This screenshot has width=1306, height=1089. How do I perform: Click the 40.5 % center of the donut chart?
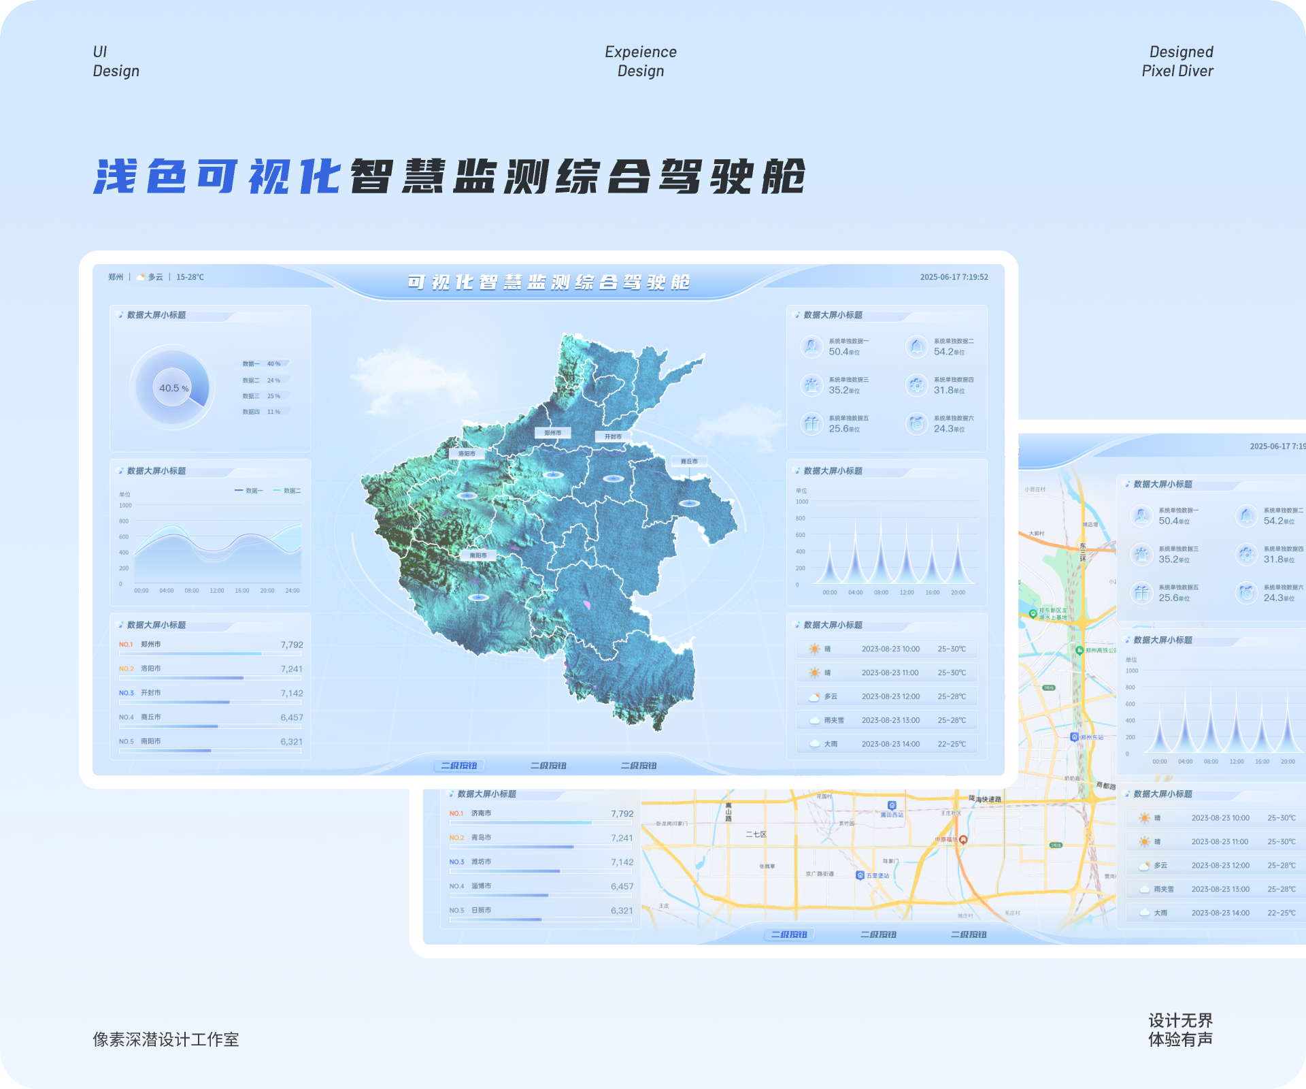[x=173, y=388]
